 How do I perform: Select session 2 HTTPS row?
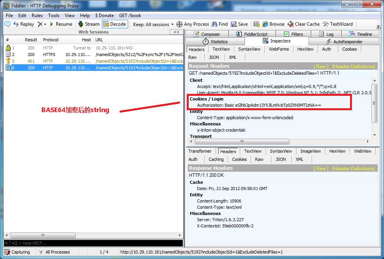coord(94,55)
